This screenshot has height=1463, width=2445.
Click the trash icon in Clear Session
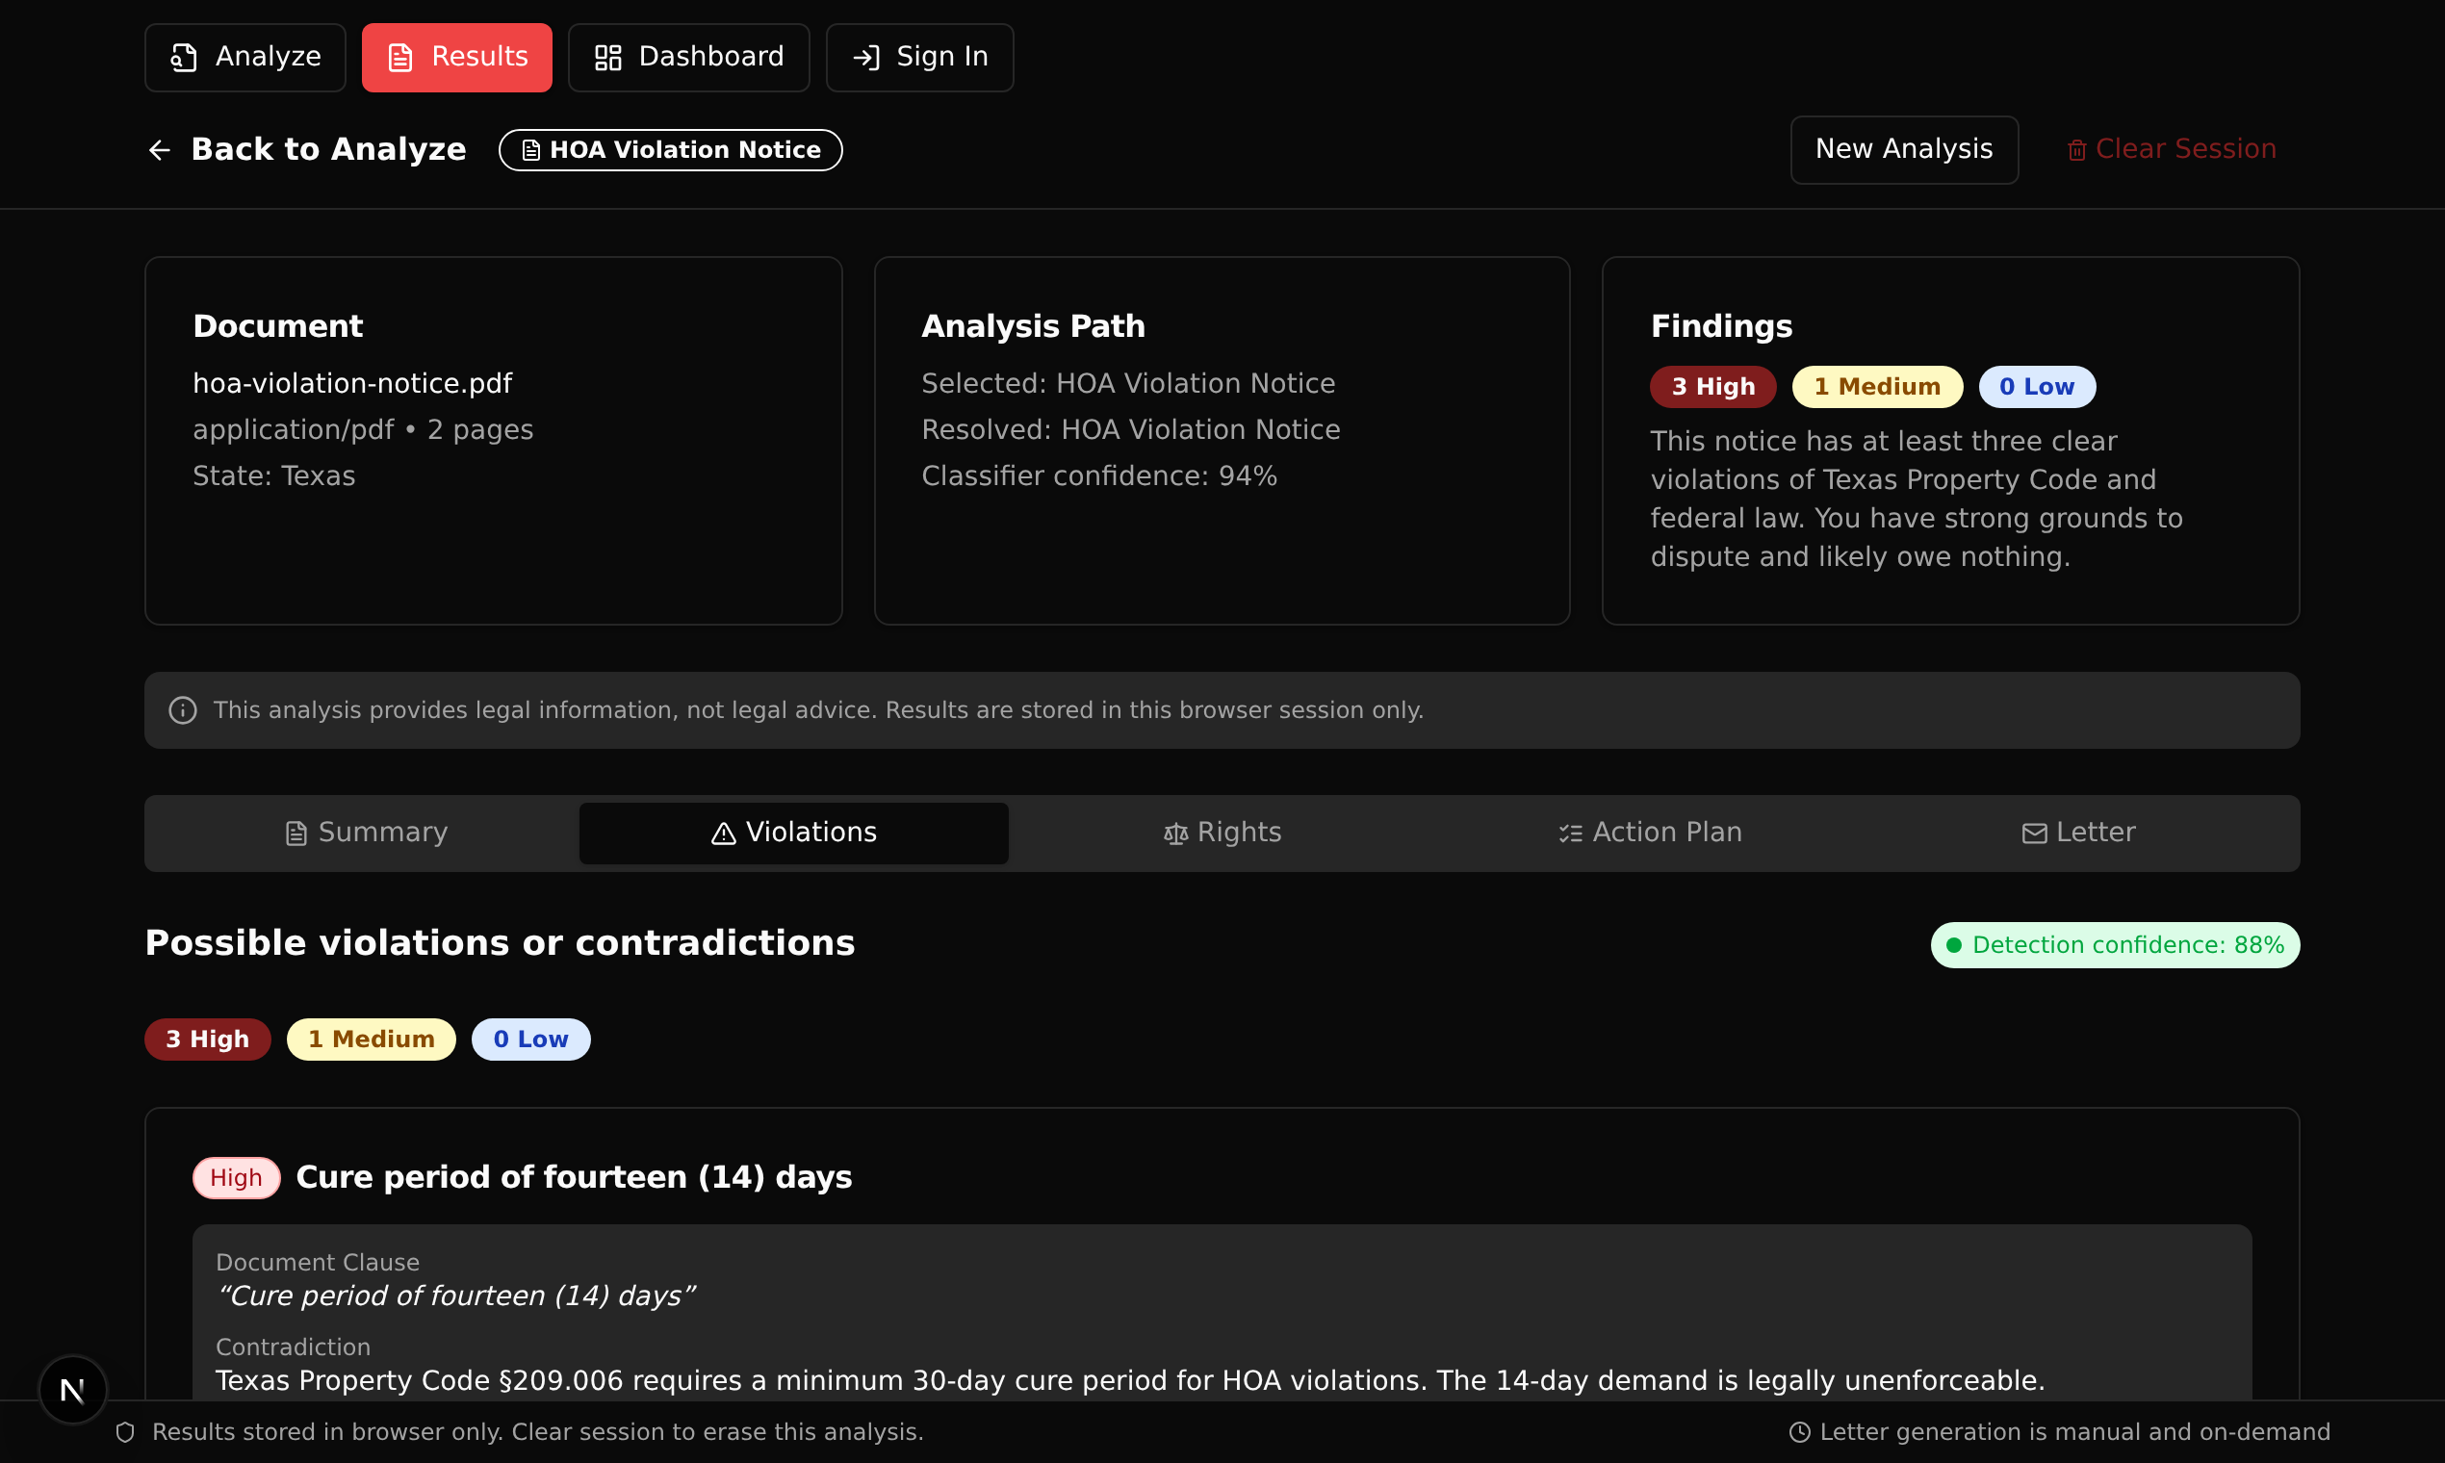pos(2076,150)
